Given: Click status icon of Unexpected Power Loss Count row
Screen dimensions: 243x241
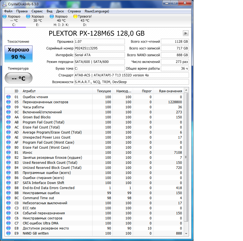Looking at the screenshot, I should (8, 137).
